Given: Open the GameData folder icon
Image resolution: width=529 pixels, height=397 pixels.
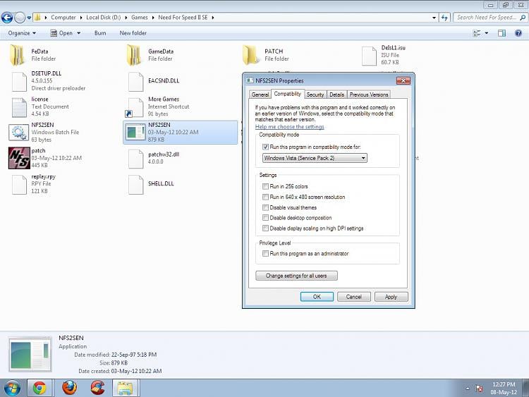Looking at the screenshot, I should tap(134, 55).
